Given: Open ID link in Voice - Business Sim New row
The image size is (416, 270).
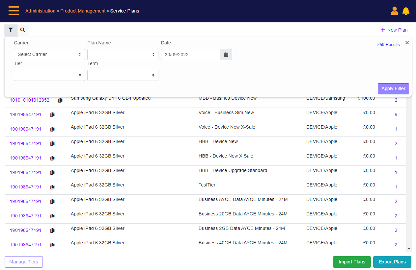Looking at the screenshot, I should [26, 115].
